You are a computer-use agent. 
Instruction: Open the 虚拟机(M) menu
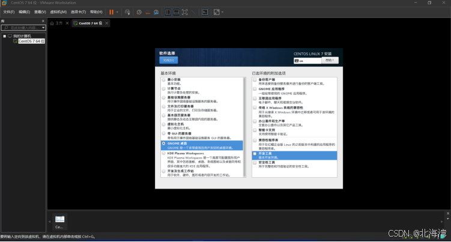58,12
